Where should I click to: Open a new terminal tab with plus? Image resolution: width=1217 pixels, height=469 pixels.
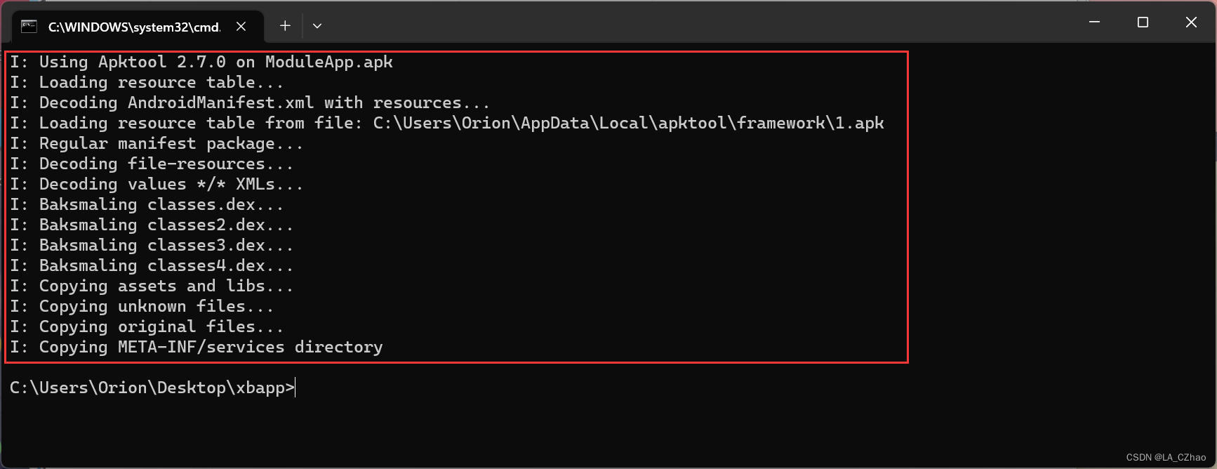tap(285, 26)
